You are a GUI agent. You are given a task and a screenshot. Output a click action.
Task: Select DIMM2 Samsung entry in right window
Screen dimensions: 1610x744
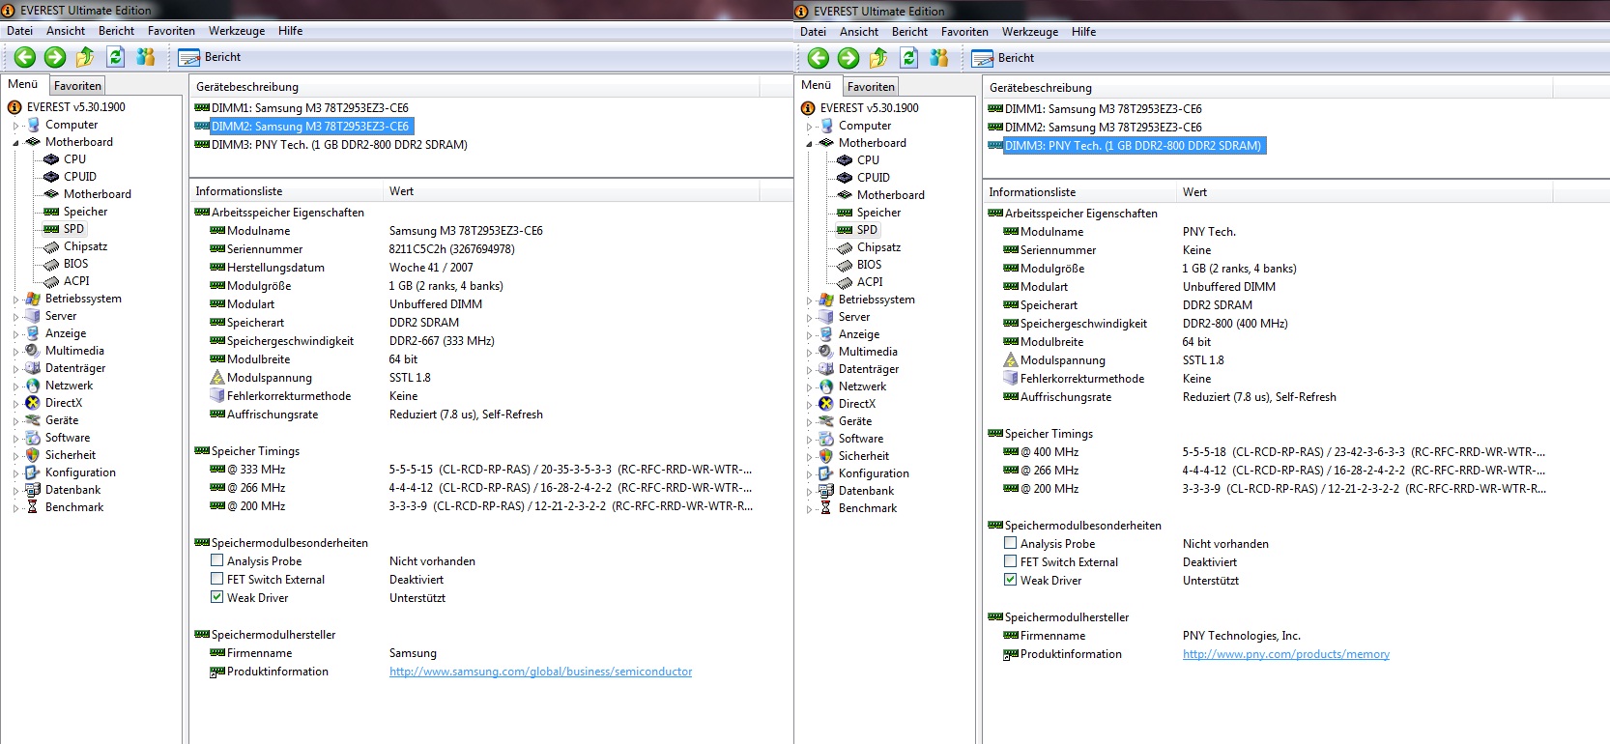click(x=1095, y=128)
